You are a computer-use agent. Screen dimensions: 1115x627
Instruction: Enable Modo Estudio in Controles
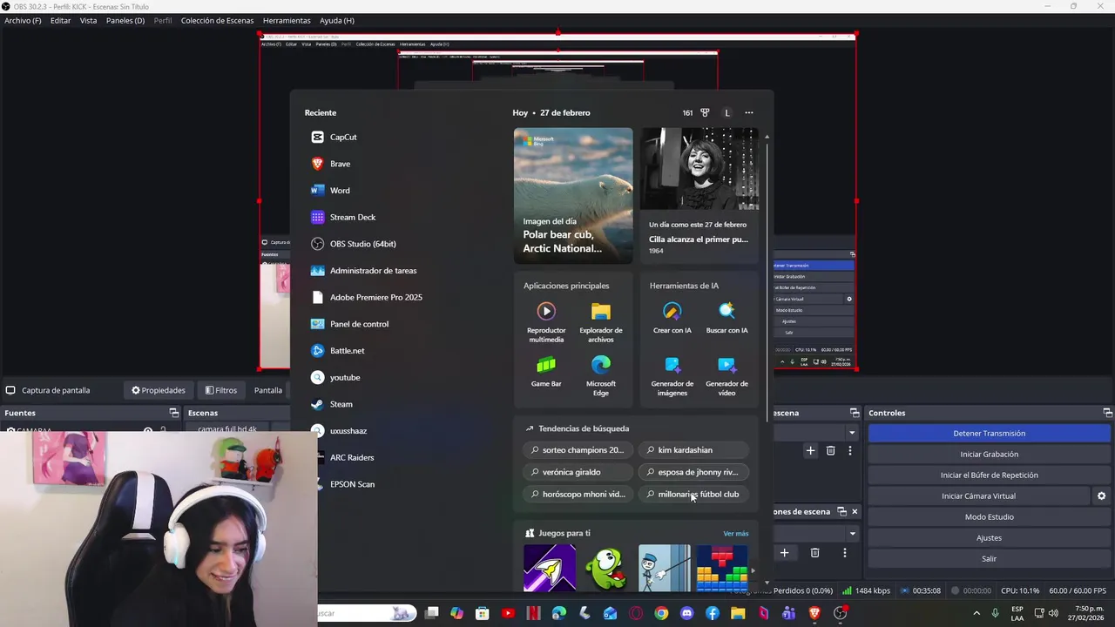(989, 517)
